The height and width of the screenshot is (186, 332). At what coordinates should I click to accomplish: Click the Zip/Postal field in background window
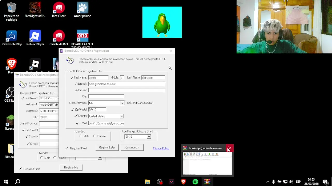click(x=48, y=130)
